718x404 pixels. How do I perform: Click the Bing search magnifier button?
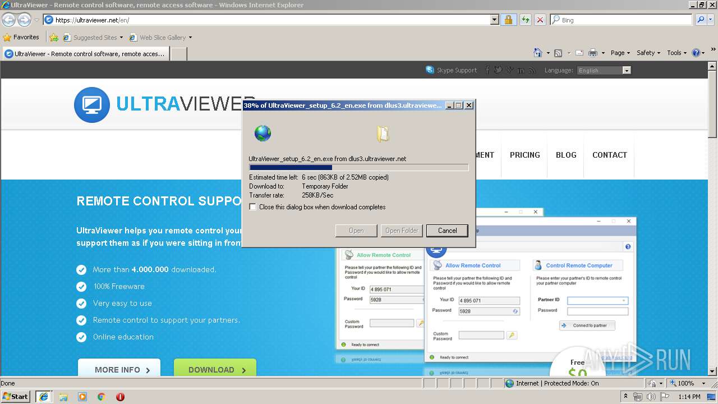(x=699, y=20)
